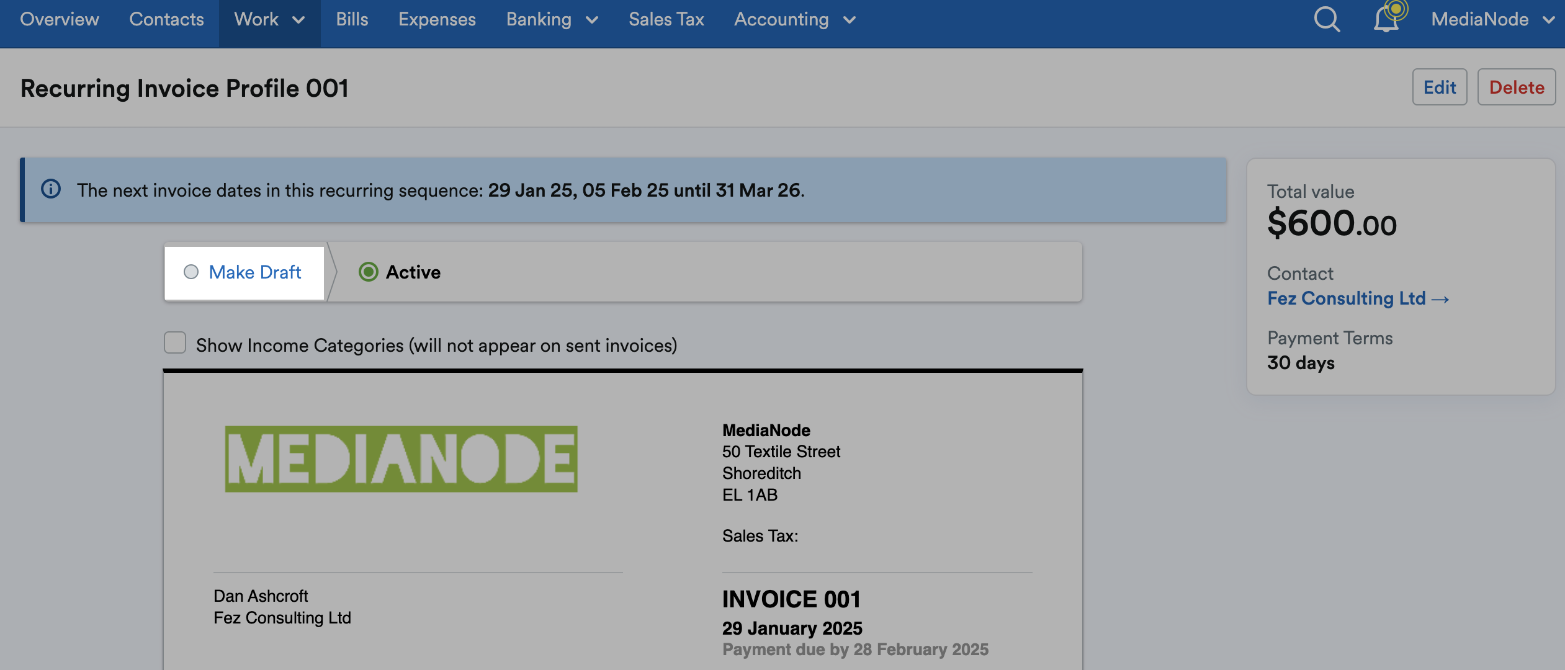The width and height of the screenshot is (1565, 670).
Task: Select the Active status radio button
Action: (x=369, y=272)
